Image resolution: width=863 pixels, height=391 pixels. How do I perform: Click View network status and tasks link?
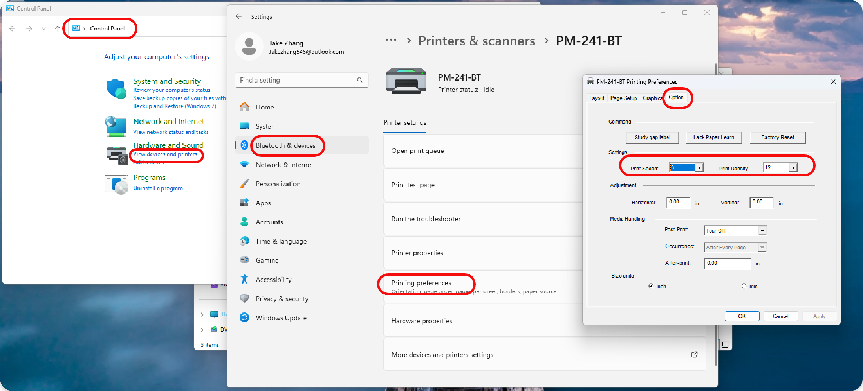[x=171, y=132]
